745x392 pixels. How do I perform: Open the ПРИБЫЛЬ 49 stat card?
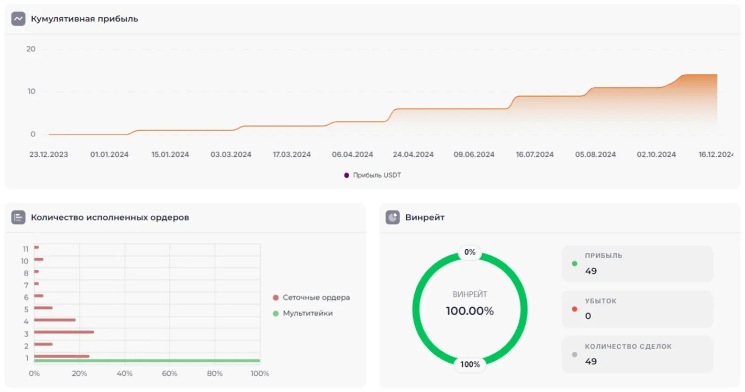click(637, 264)
